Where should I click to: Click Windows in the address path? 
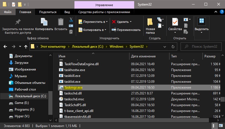coord(116,47)
